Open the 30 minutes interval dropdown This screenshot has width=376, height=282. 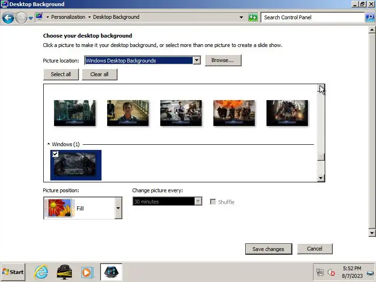click(x=198, y=202)
